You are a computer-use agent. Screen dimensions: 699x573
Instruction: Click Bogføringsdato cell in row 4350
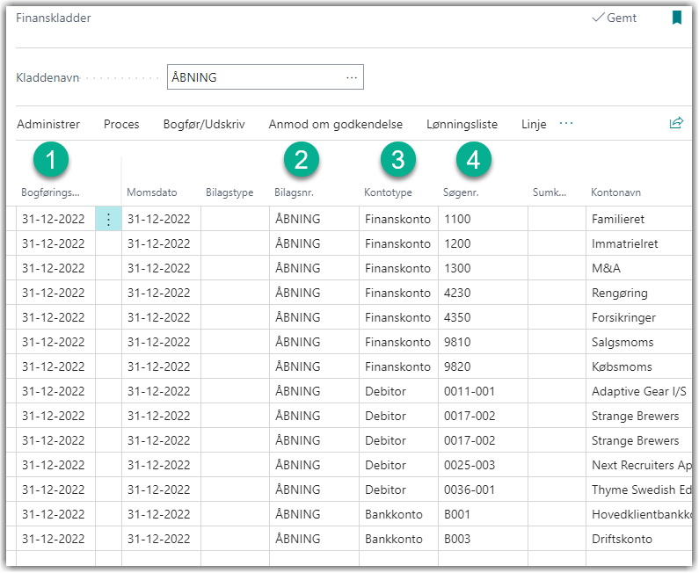point(55,317)
